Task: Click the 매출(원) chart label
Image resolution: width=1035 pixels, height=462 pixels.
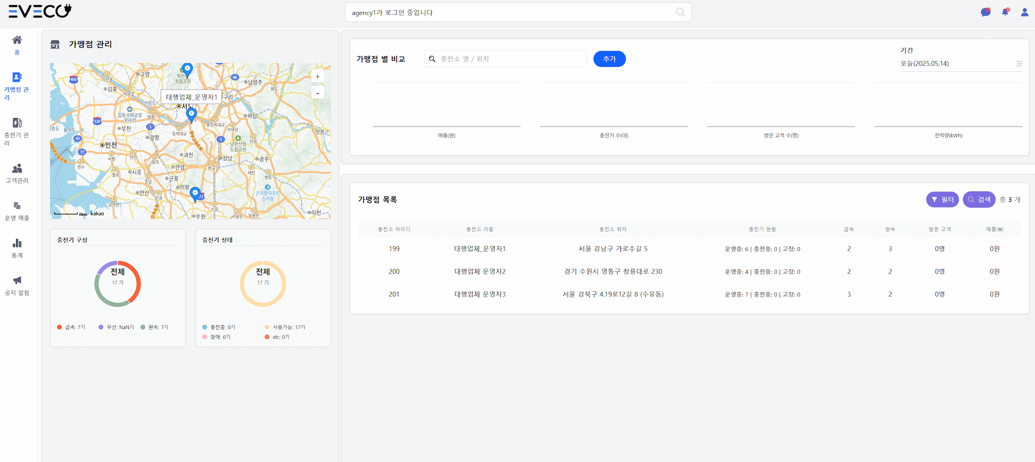Action: [x=446, y=136]
